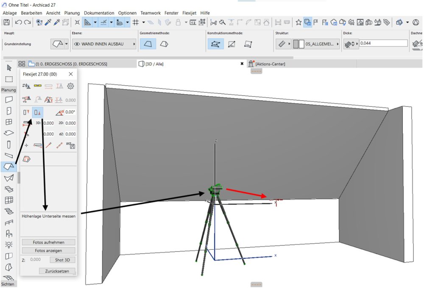
Task: Open the Flexijet menu
Action: 189,13
